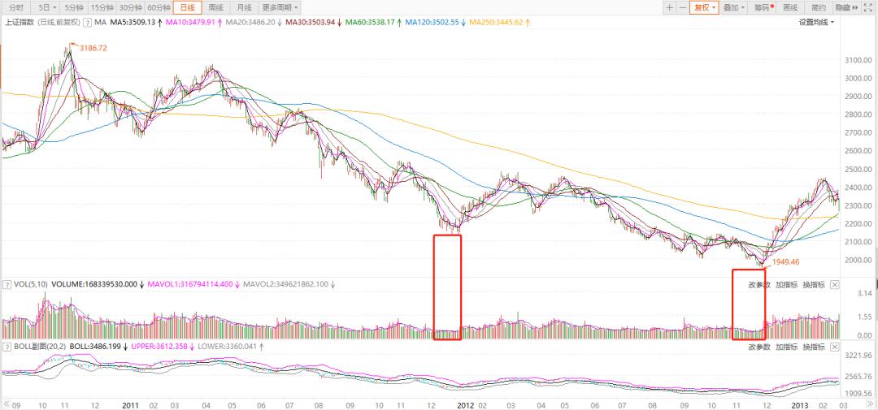Switch to the 60分钟 tab
The image size is (878, 410).
click(x=159, y=8)
